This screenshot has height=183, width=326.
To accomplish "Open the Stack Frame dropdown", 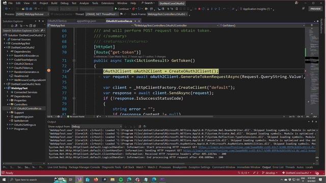I will click(168, 14).
